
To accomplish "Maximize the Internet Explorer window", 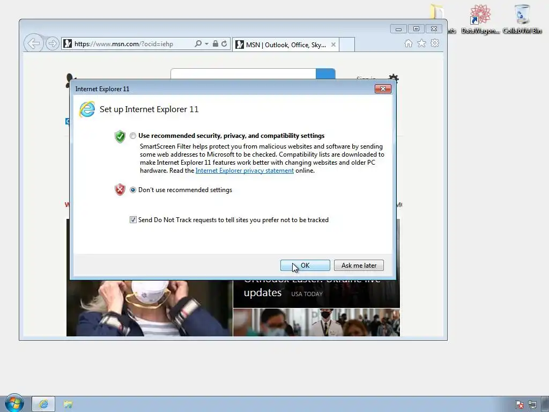I will click(416, 29).
